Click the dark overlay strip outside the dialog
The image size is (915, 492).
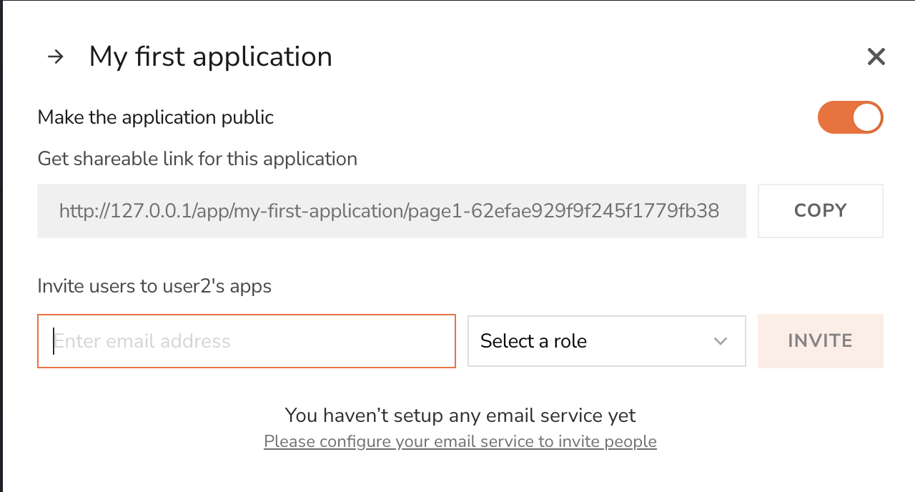point(1,246)
